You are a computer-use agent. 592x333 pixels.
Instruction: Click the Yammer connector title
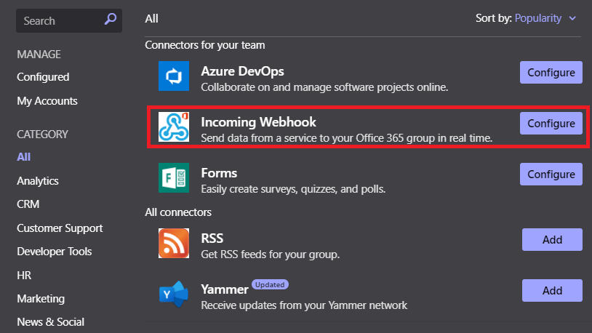click(x=225, y=289)
